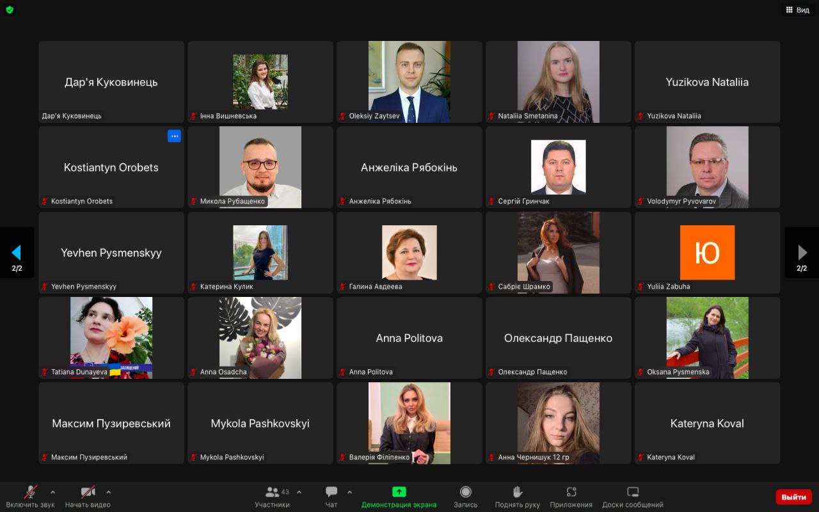Expand chat options arrow
This screenshot has height=512, width=819.
point(349,492)
